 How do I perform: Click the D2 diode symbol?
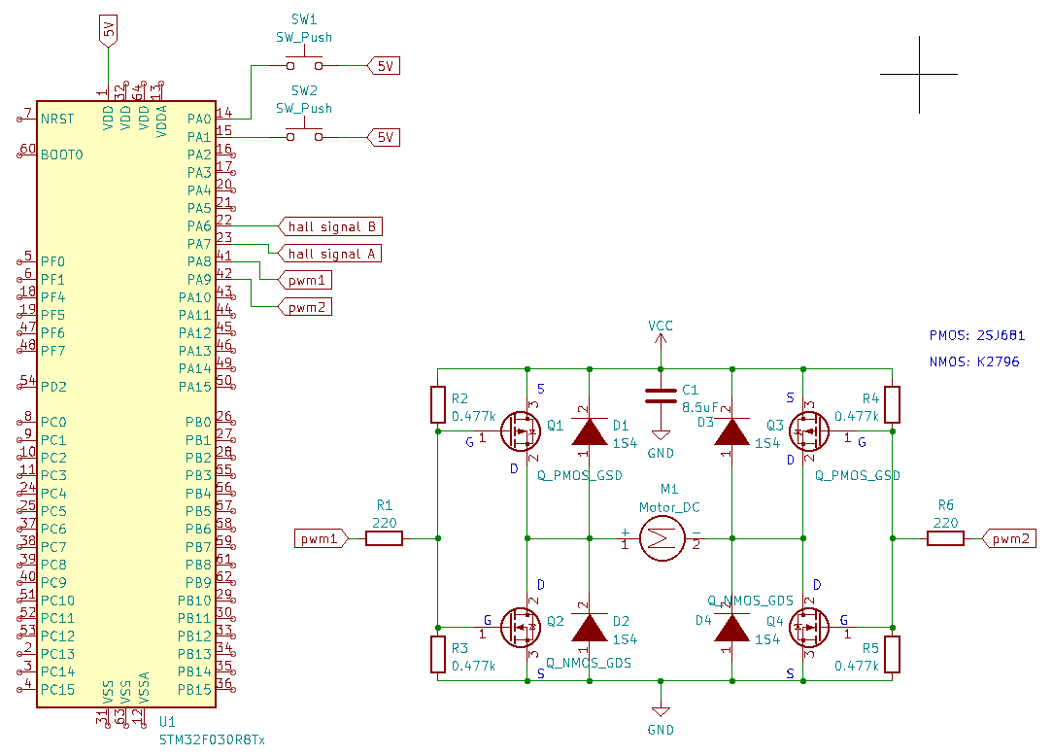pyautogui.click(x=590, y=628)
